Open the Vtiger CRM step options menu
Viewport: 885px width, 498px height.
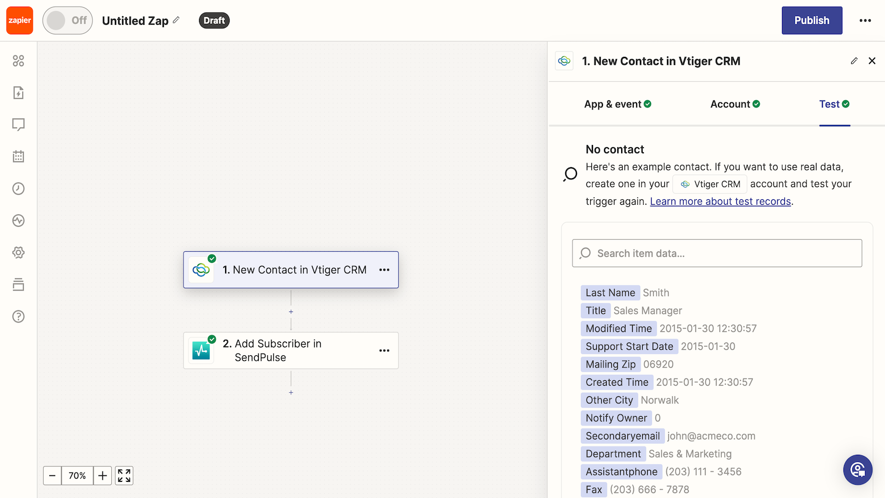384,270
